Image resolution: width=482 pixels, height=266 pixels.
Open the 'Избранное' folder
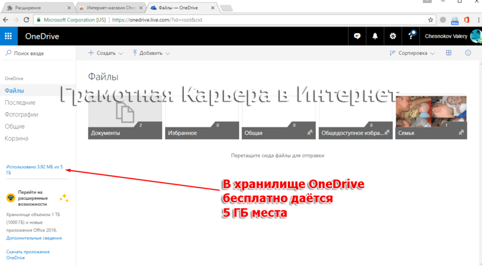[202, 118]
